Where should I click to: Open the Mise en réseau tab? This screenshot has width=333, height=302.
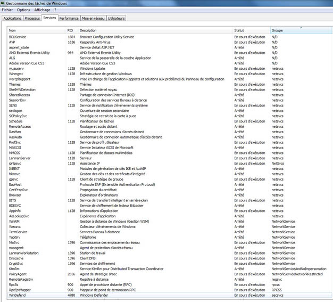[93, 18]
